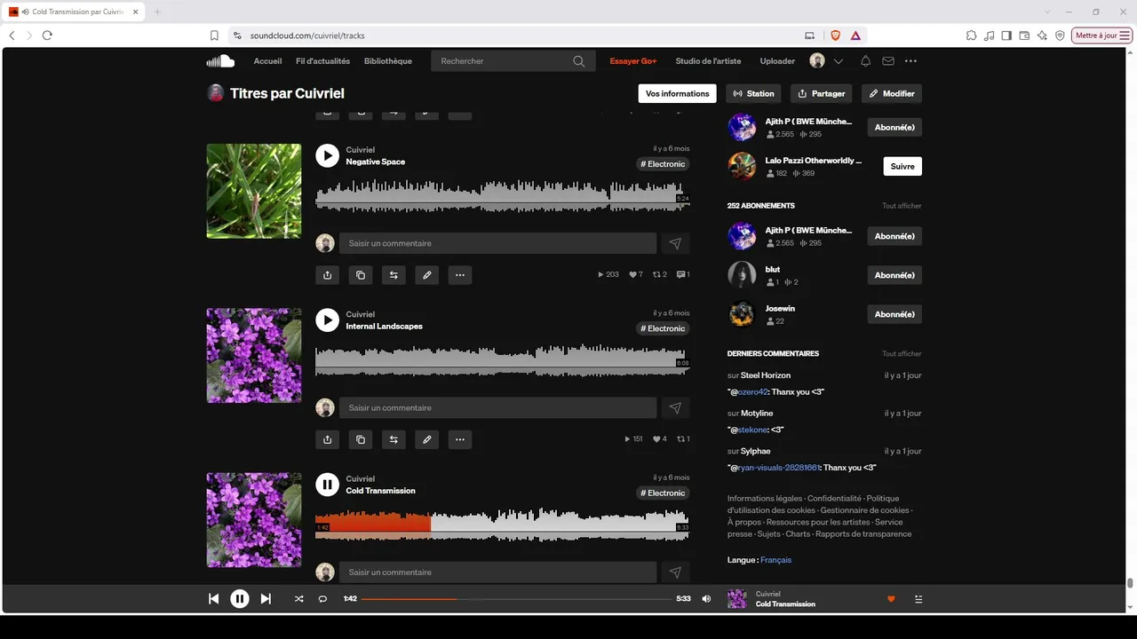The width and height of the screenshot is (1137, 639).
Task: Seek in the Negative Space waveform
Action: click(x=502, y=195)
